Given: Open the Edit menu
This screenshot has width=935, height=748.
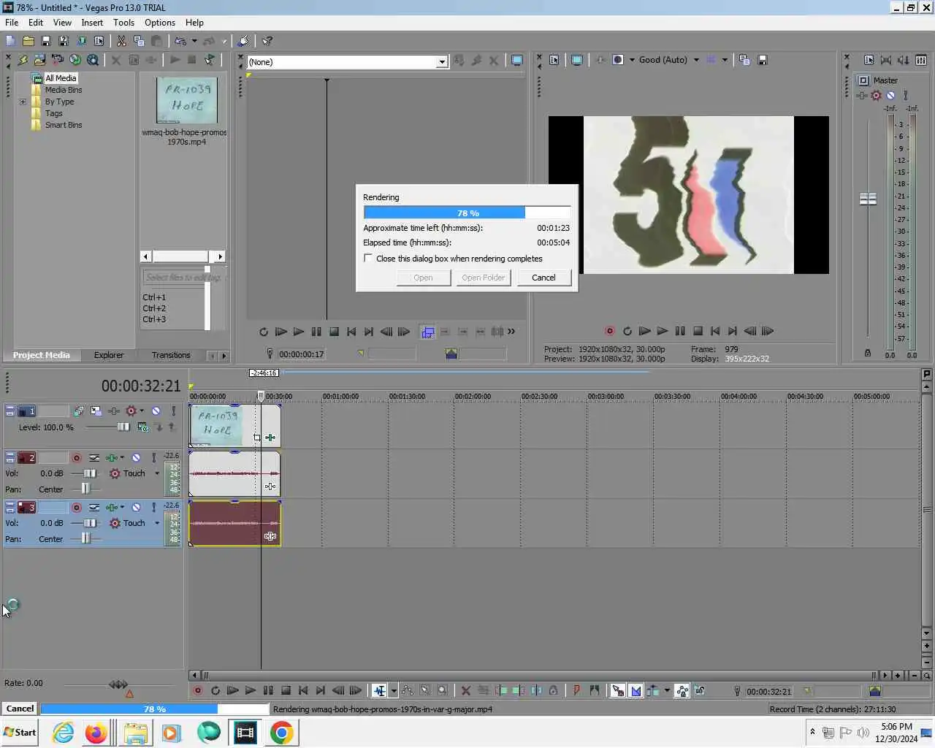Looking at the screenshot, I should (x=36, y=23).
